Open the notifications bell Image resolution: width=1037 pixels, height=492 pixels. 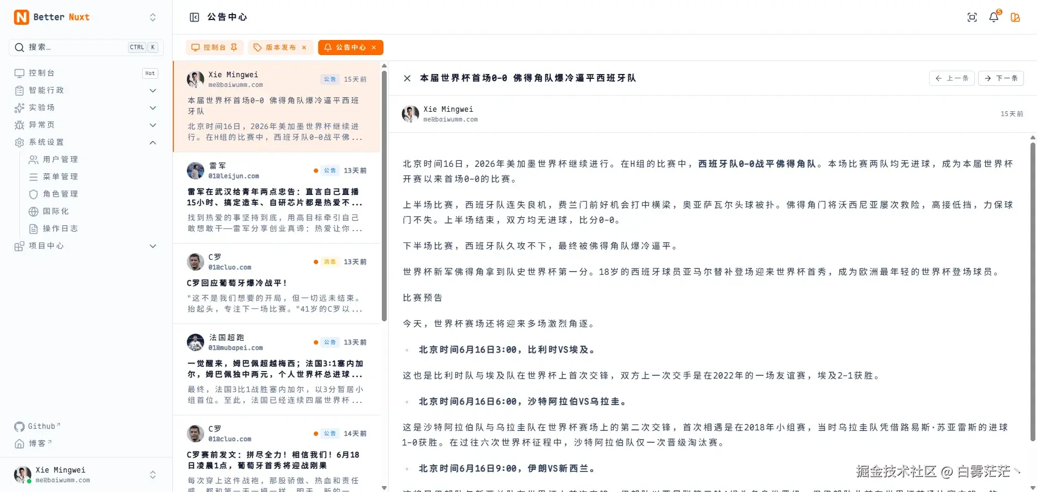(994, 17)
